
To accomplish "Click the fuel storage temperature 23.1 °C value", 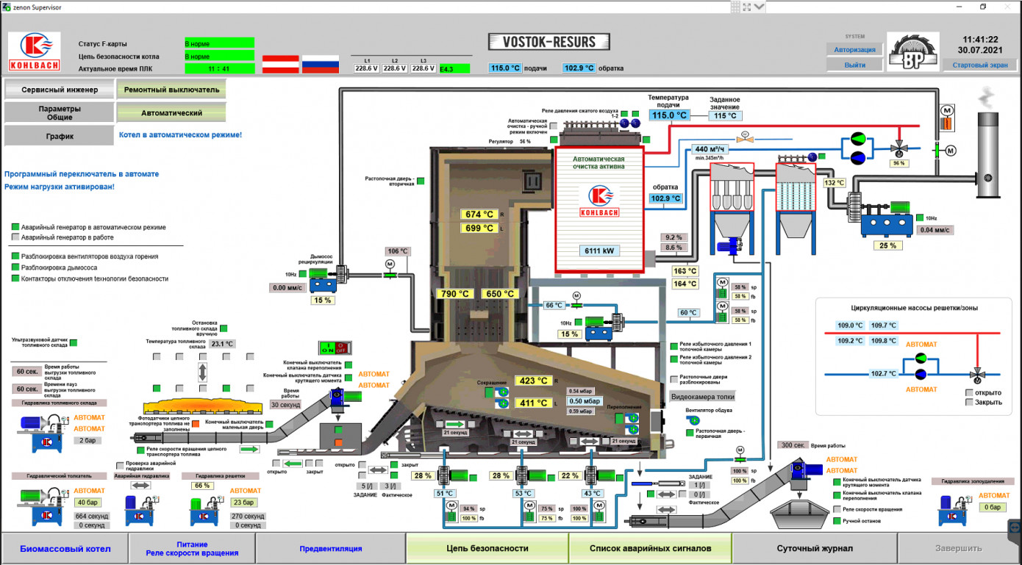I will 221,344.
